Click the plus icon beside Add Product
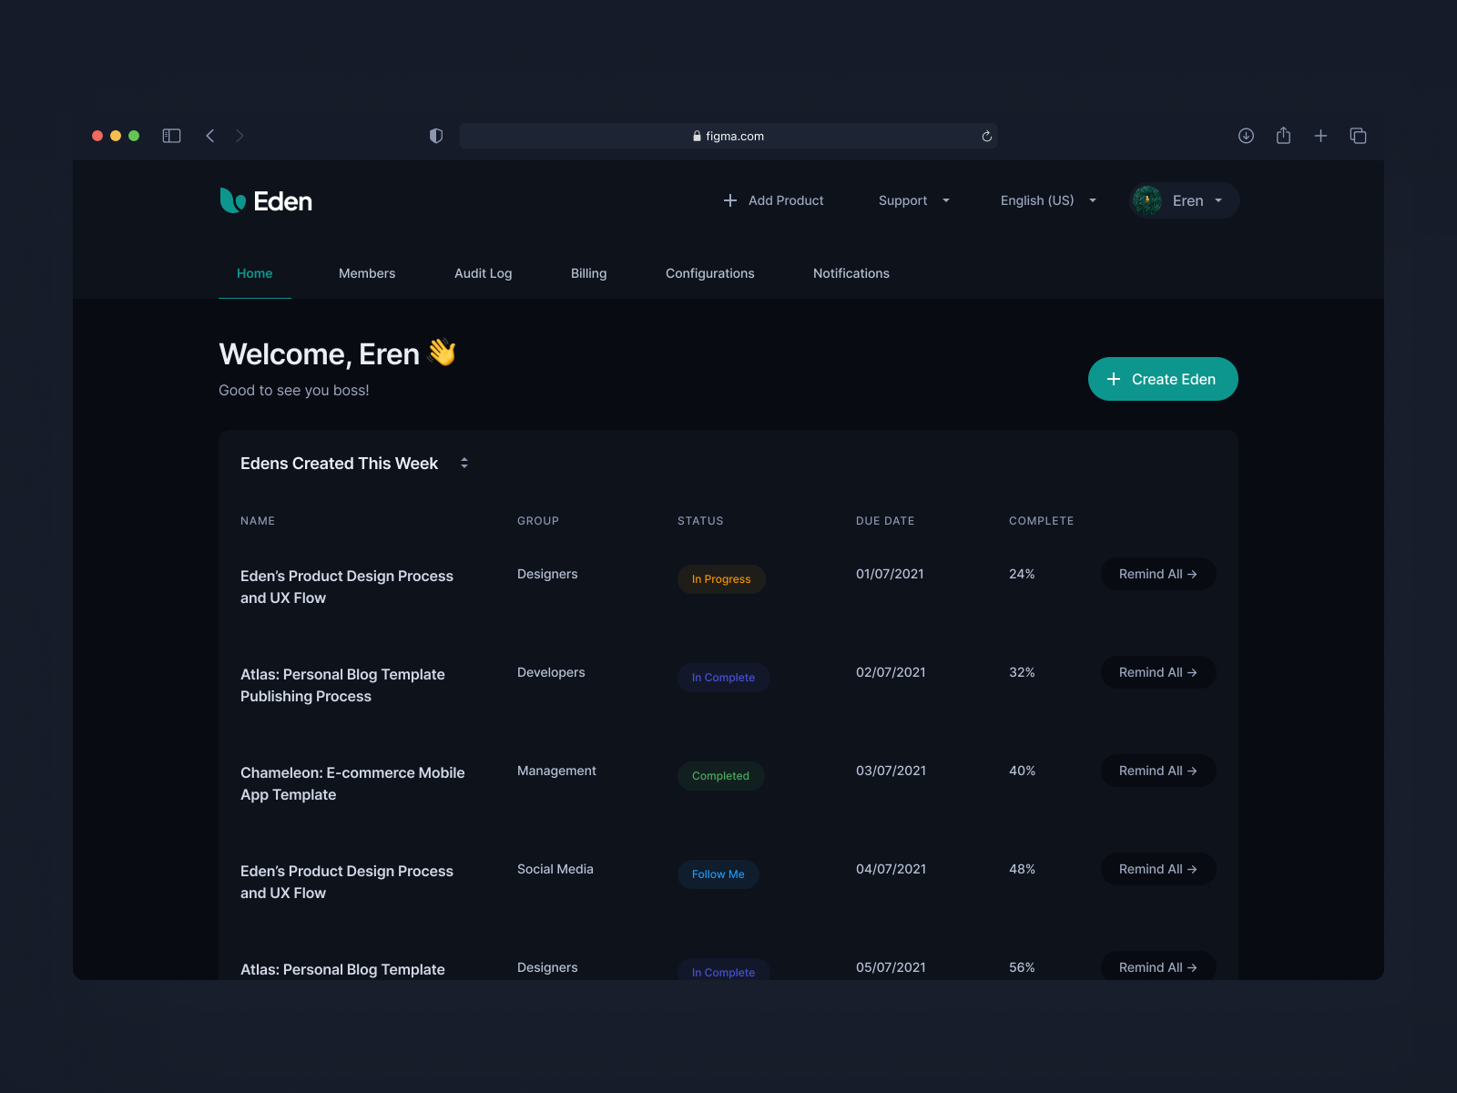The height and width of the screenshot is (1093, 1457). pos(730,200)
